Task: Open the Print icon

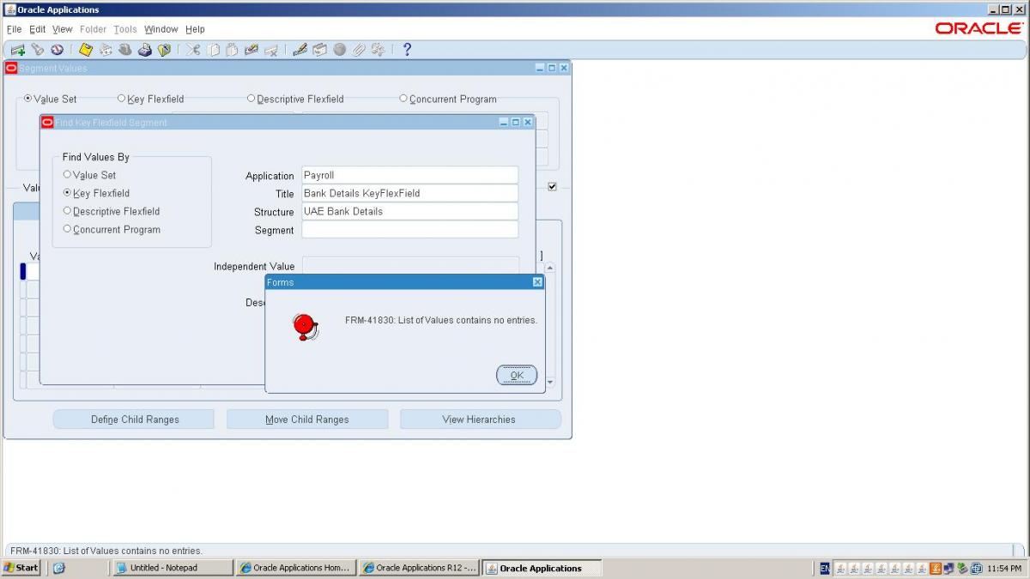Action: [x=144, y=49]
